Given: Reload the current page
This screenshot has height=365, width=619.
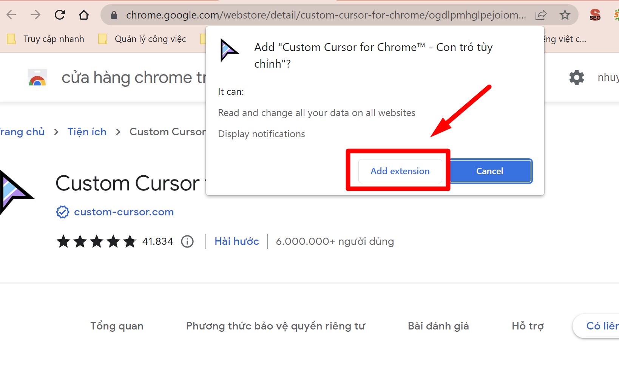Looking at the screenshot, I should (x=60, y=15).
